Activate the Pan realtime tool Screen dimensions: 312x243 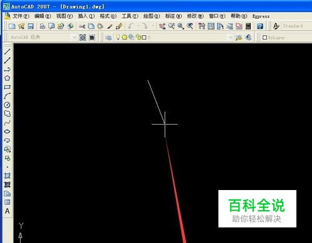162,26
